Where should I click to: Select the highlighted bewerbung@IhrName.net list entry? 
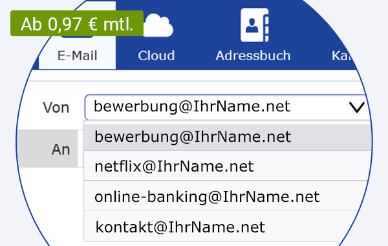[x=228, y=137]
